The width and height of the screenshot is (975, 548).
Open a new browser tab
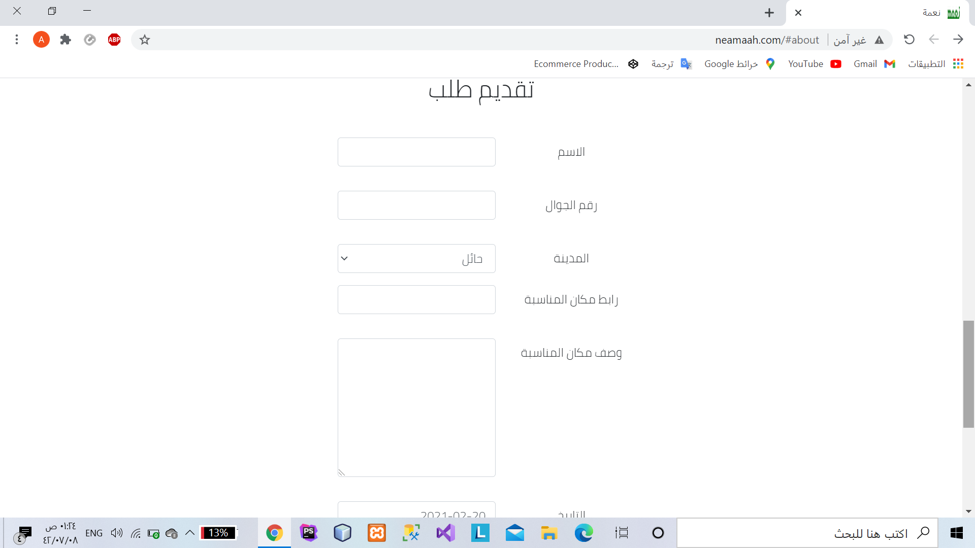(769, 13)
